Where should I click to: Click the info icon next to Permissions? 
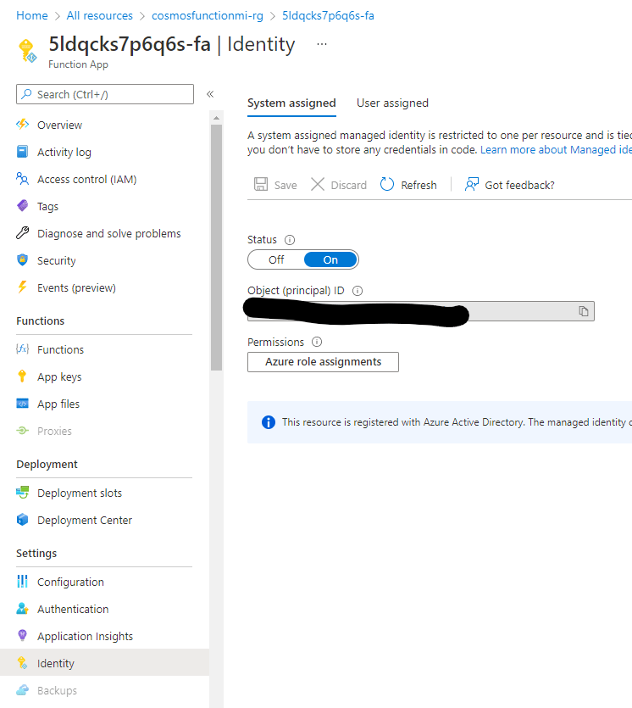317,342
